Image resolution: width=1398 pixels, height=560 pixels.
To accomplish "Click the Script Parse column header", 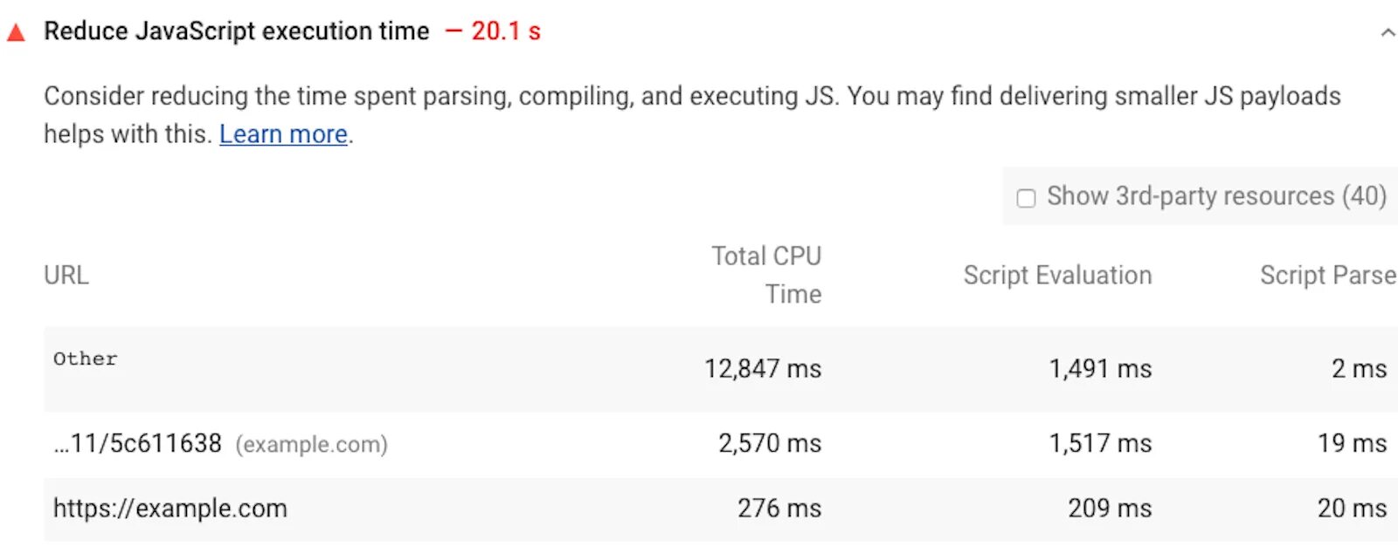I will tap(1326, 276).
